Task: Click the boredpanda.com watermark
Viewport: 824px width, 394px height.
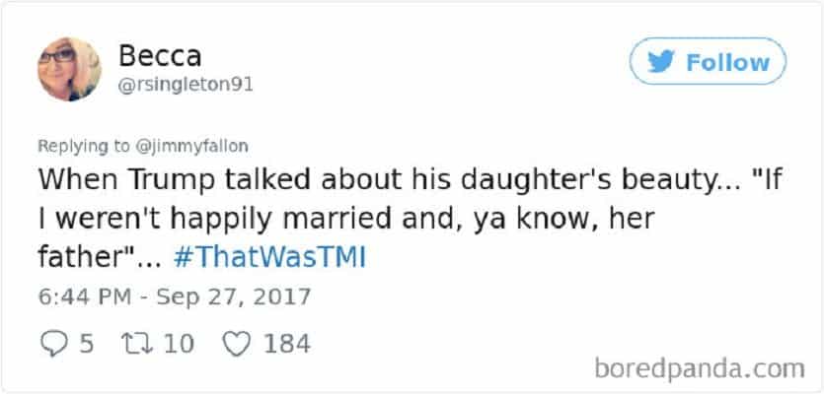Action: (x=701, y=367)
